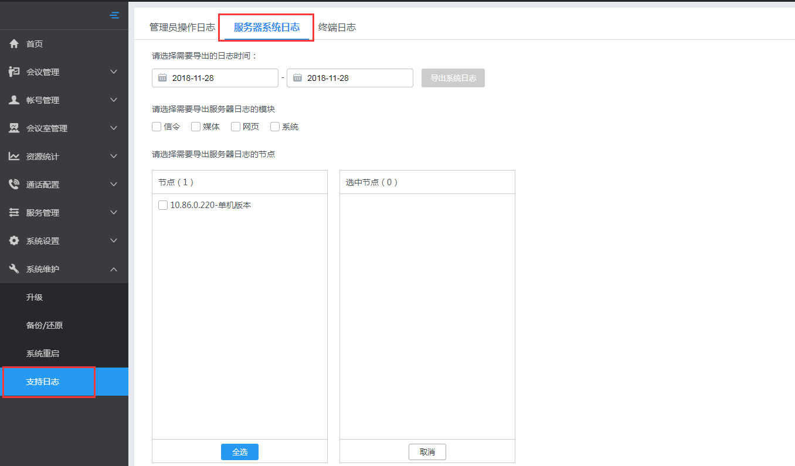The image size is (795, 466).
Task: Click the 帐号管理 user icon
Action: click(x=14, y=100)
